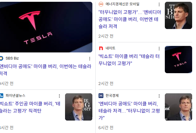Viewport: 196px width, 133px height.
Task: Click the 에너지경제신문 EKN source logo
Action: 101,4
